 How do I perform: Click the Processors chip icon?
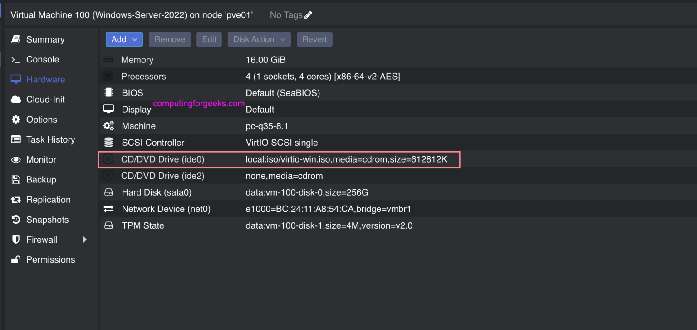[108, 76]
